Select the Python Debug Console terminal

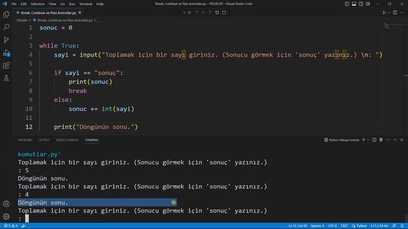point(342,140)
